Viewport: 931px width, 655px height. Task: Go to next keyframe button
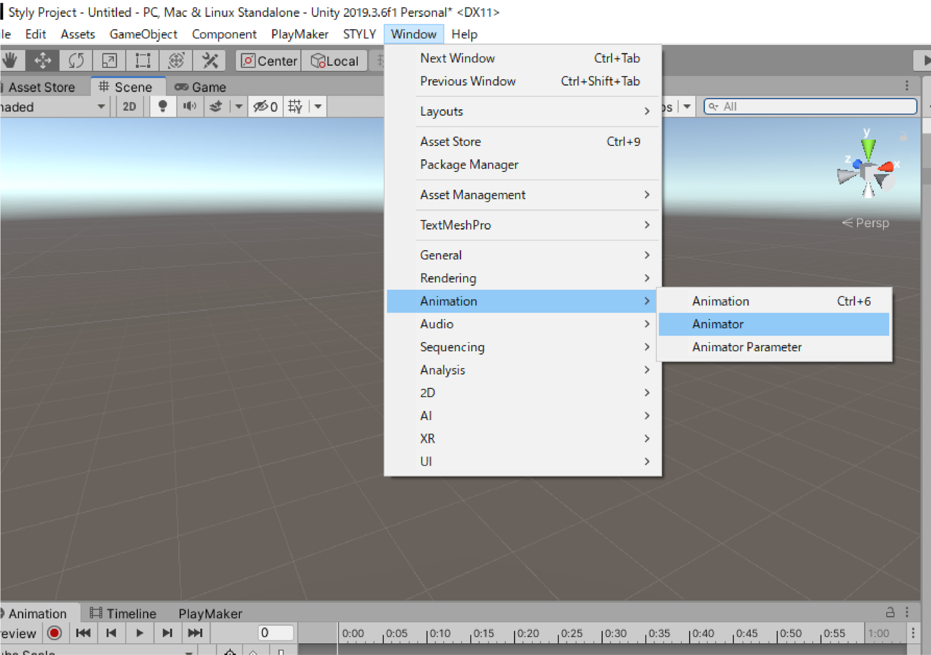pyautogui.click(x=167, y=633)
